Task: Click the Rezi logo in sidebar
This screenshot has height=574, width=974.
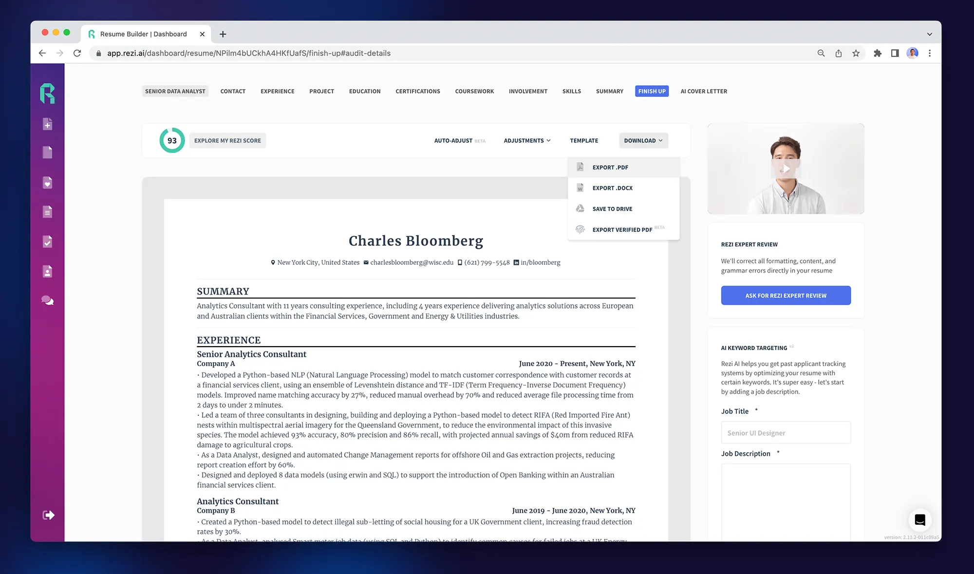Action: 47,93
